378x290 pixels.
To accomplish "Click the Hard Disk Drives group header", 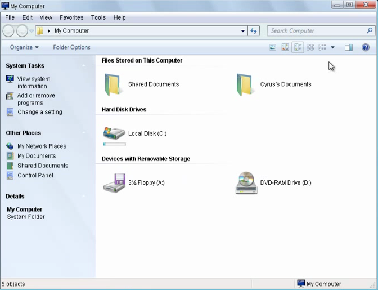I will click(x=124, y=110).
